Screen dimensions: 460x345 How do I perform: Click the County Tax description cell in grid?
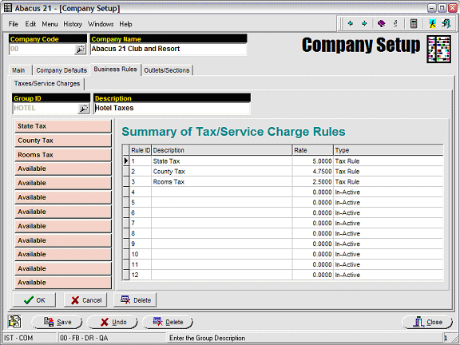[222, 172]
